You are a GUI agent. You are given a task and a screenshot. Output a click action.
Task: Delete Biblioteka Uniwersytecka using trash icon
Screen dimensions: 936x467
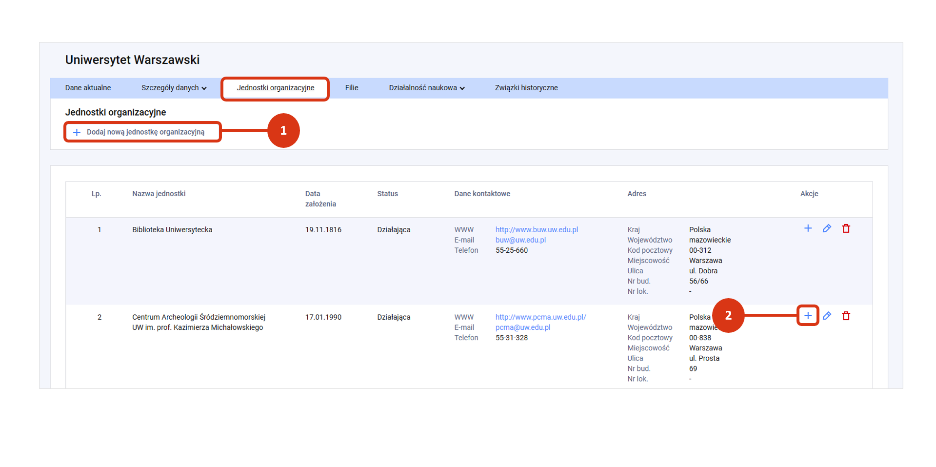pos(846,228)
